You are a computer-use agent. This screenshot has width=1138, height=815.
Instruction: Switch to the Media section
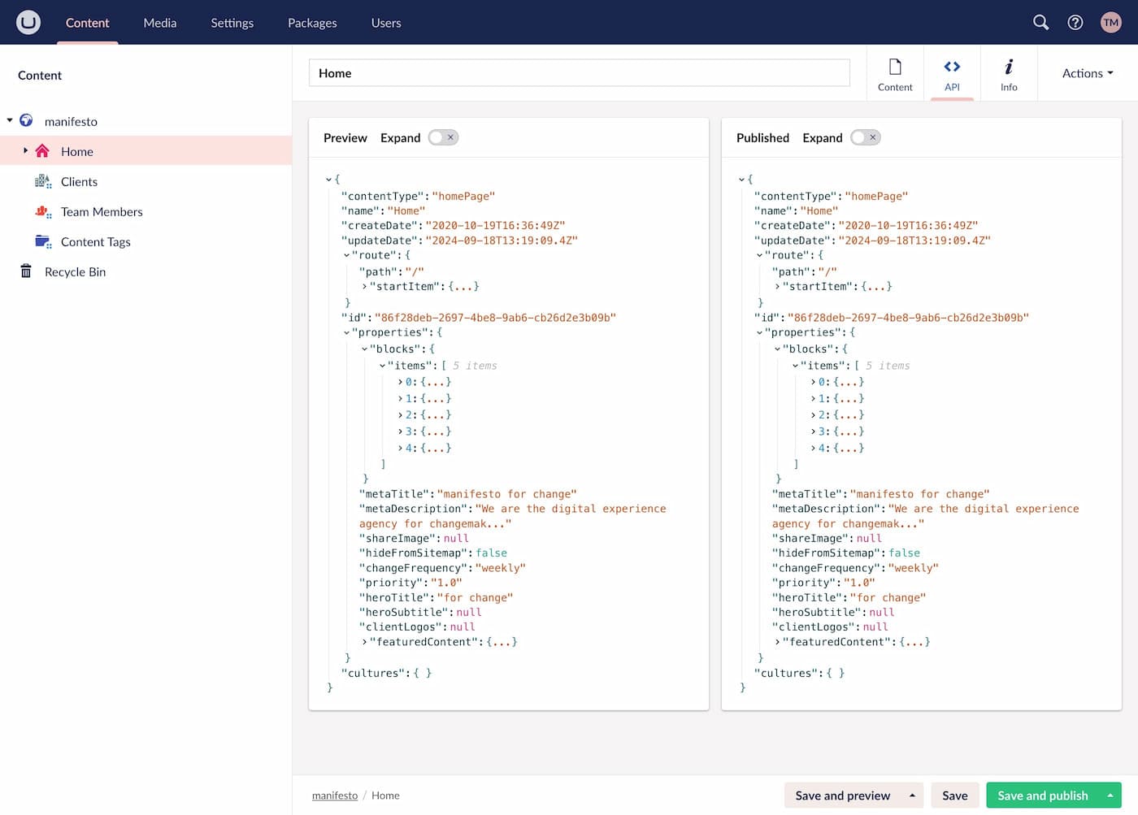[x=159, y=23]
